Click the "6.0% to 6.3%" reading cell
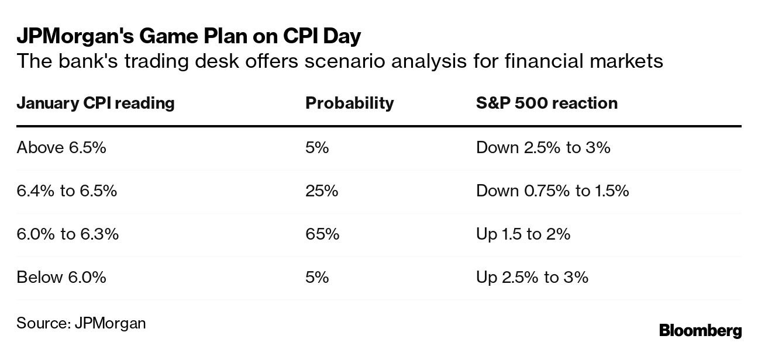The width and height of the screenshot is (758, 346). point(67,234)
